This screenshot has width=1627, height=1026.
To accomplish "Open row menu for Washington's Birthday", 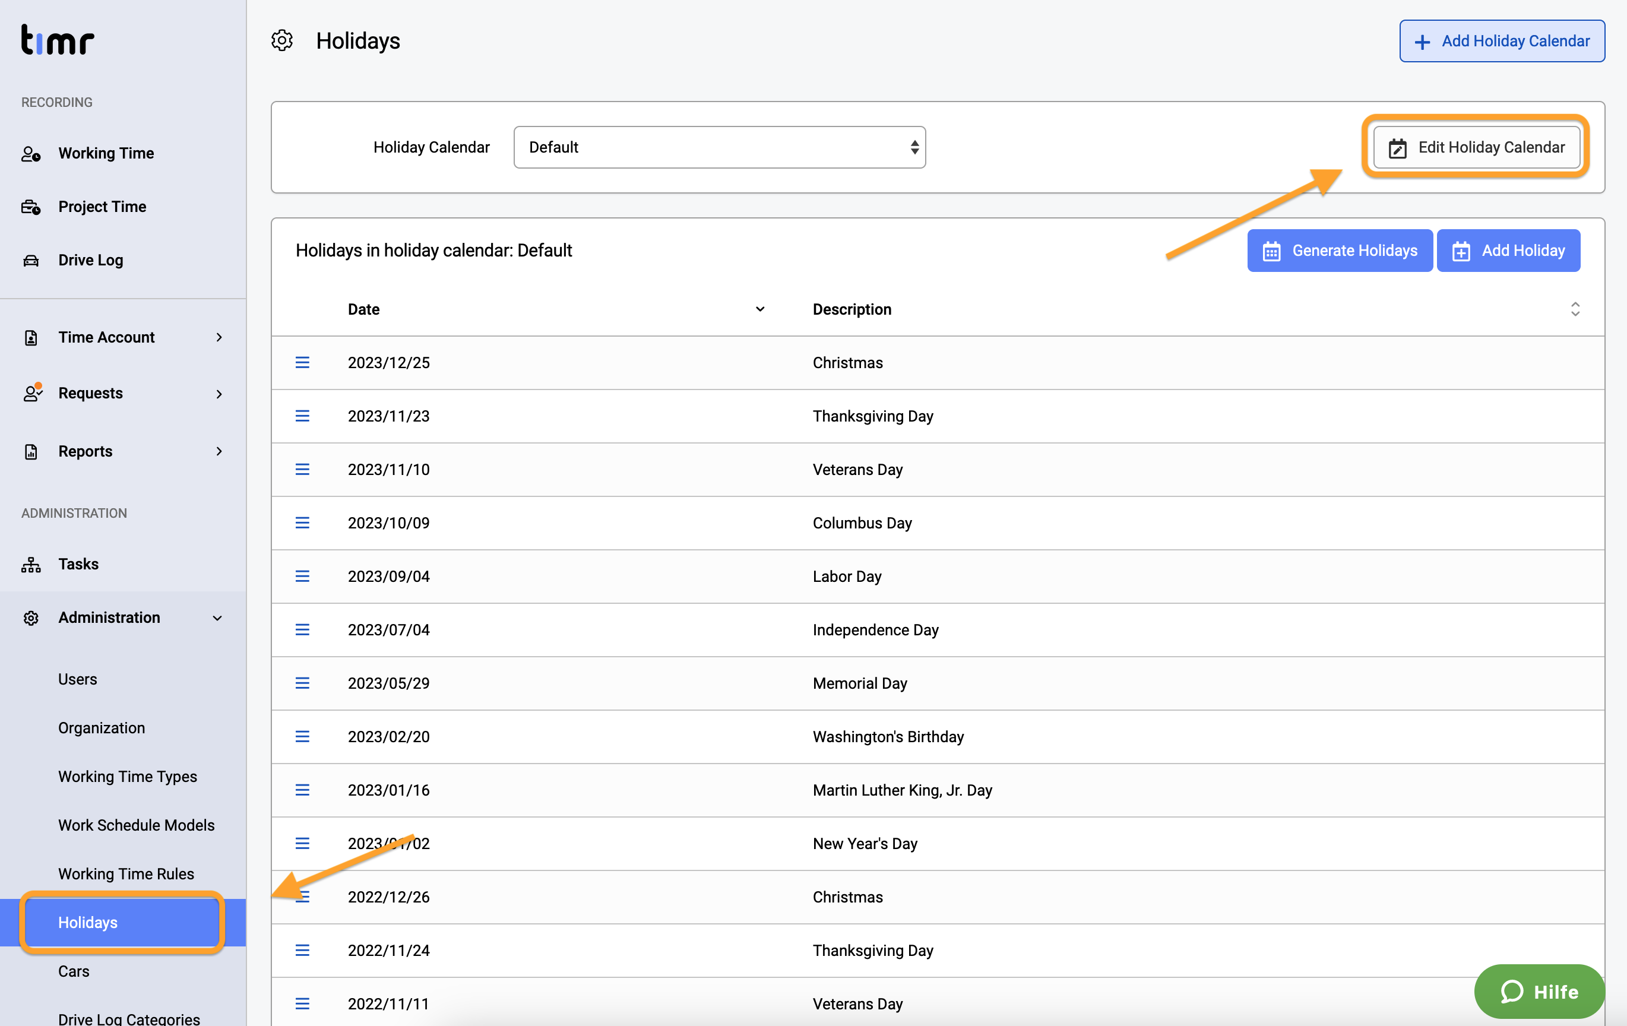I will coord(302,736).
